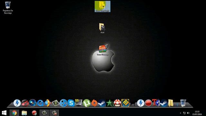Open the Wall folder on desktop
Viewport: 206px width, 116px height.
tap(102, 28)
